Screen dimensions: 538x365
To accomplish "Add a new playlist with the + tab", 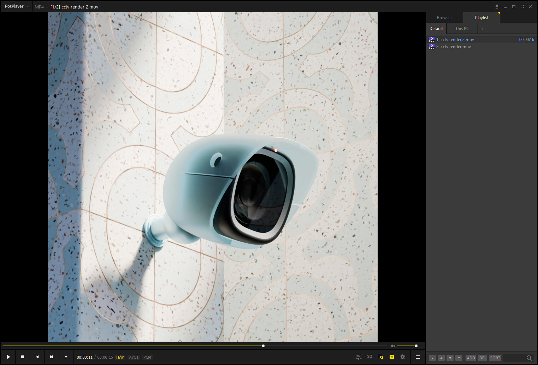I will 483,28.
